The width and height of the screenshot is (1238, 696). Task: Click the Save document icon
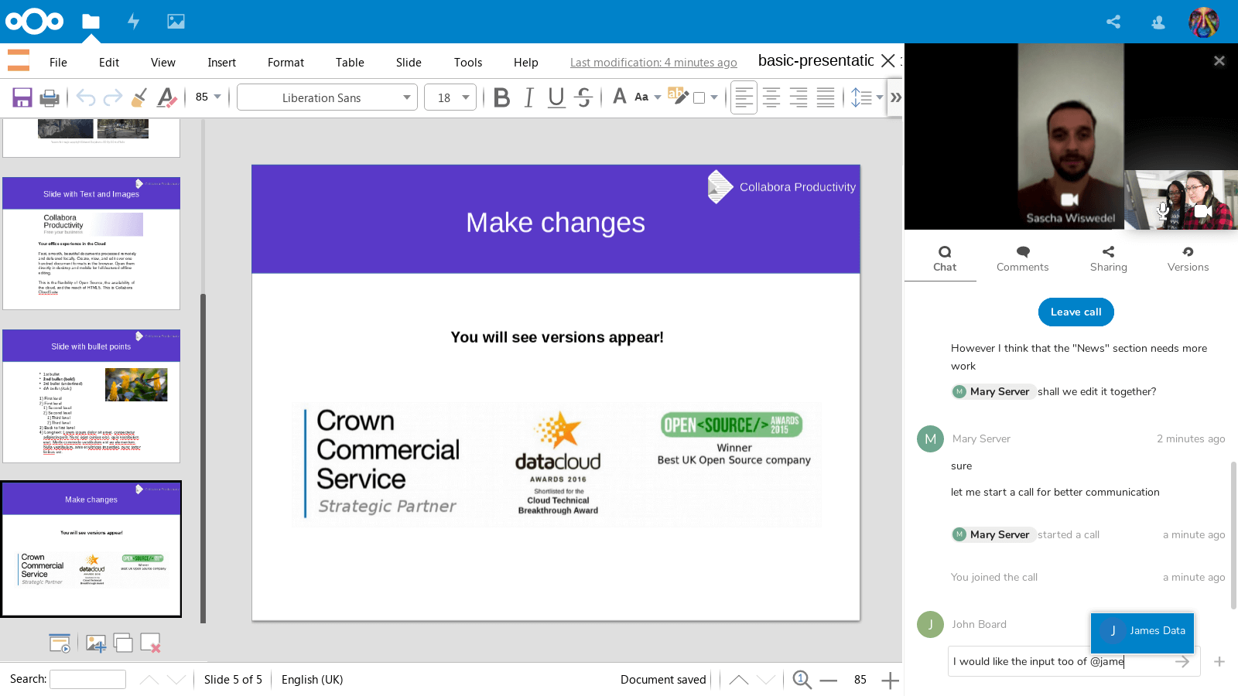pyautogui.click(x=22, y=97)
